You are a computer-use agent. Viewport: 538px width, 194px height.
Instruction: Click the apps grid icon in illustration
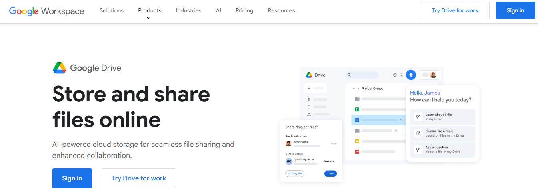click(x=402, y=75)
